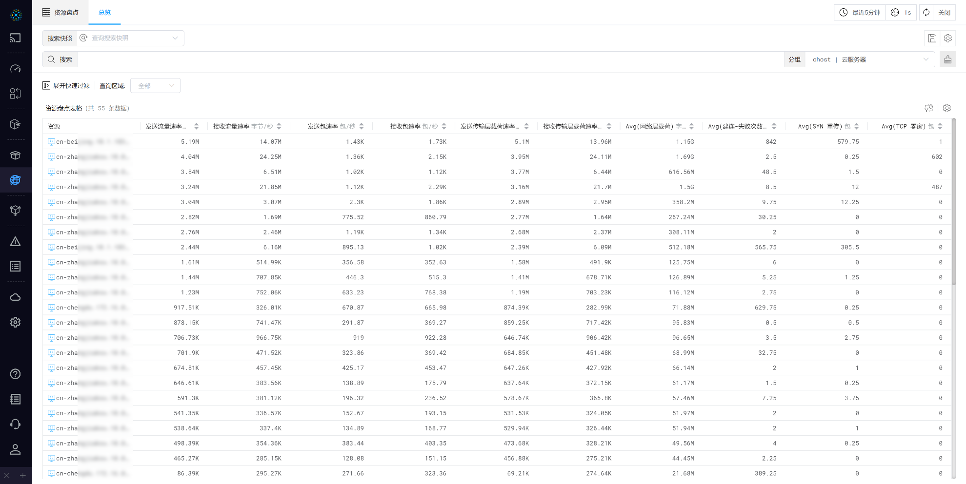Switch to the 总览 tab
966x484 pixels.
click(104, 13)
